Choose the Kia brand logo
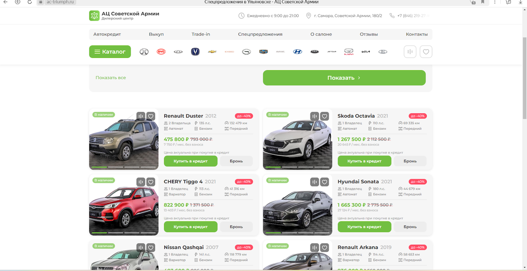 [x=366, y=52]
